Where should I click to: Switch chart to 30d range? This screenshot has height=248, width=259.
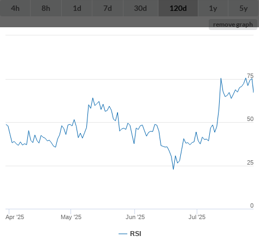point(140,8)
